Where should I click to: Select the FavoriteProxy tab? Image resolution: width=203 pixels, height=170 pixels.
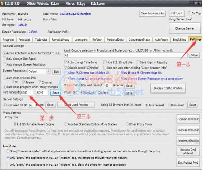[x=61, y=40]
